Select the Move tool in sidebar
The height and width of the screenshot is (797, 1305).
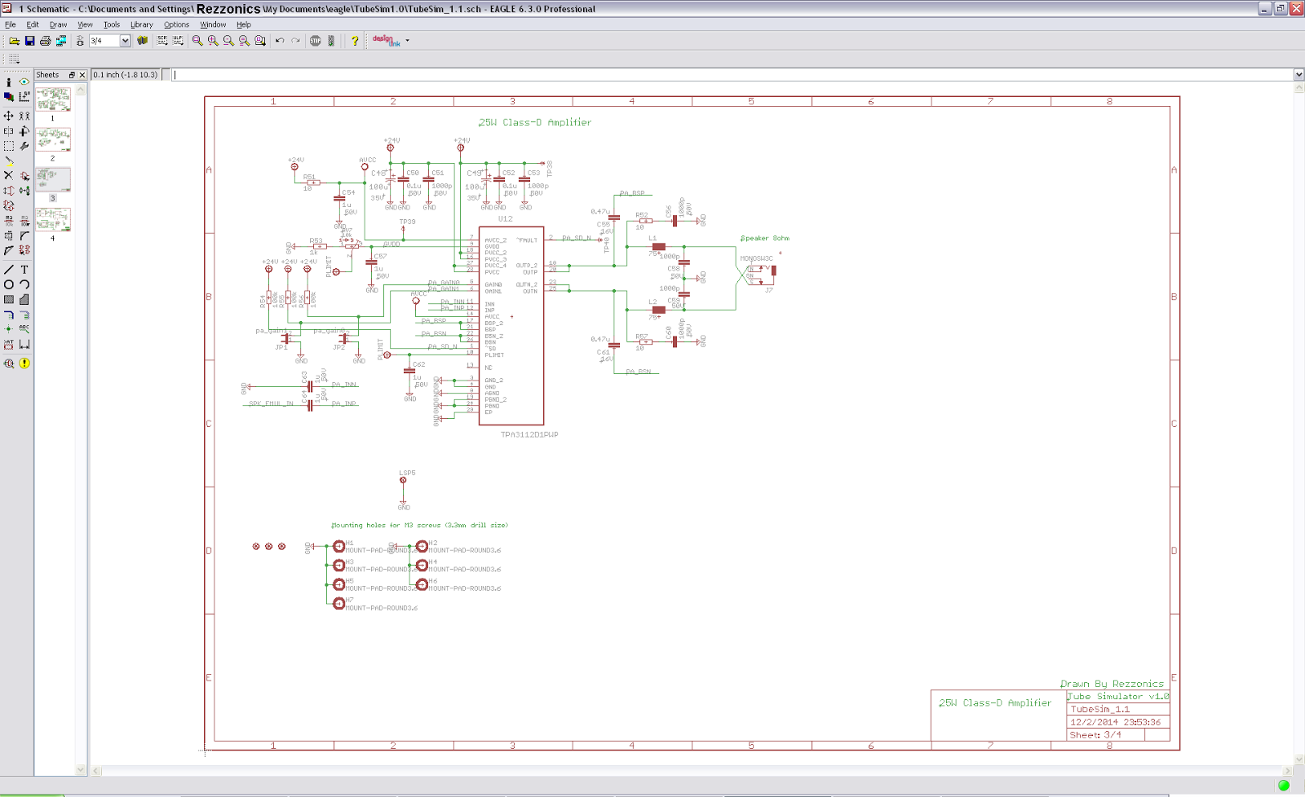point(9,116)
